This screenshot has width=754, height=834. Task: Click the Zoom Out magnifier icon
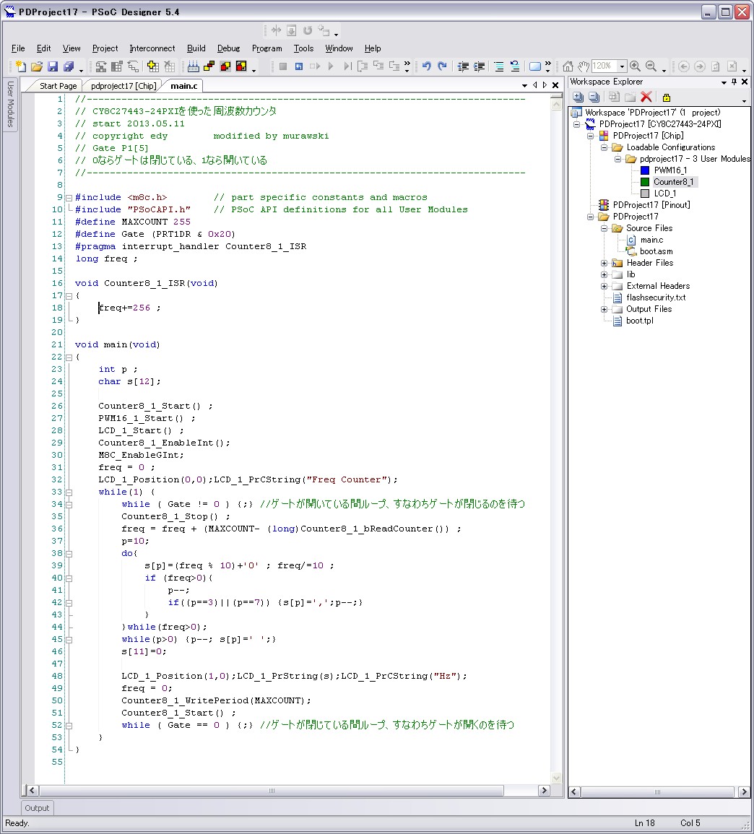651,66
